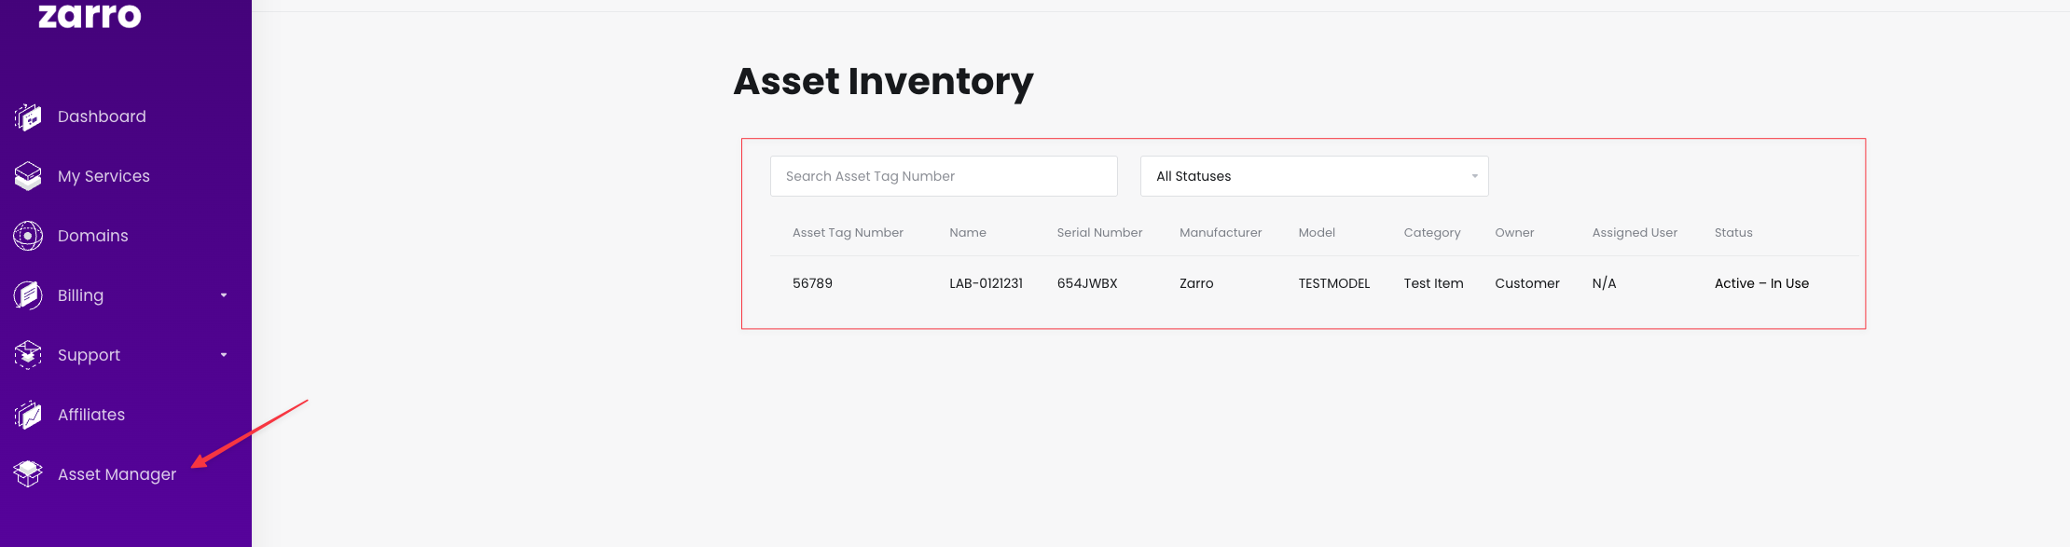Click asset name LAB-0121231
The height and width of the screenshot is (547, 2070).
tap(986, 283)
